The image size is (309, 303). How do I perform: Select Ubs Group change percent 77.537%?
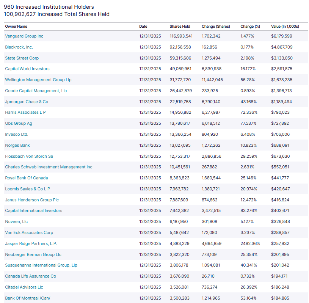click(x=248, y=123)
